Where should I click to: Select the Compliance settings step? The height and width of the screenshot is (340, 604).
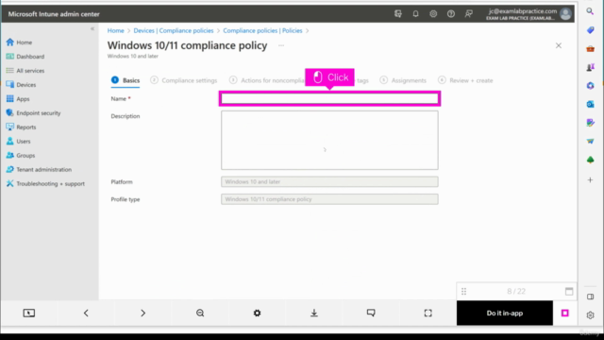tap(184, 80)
